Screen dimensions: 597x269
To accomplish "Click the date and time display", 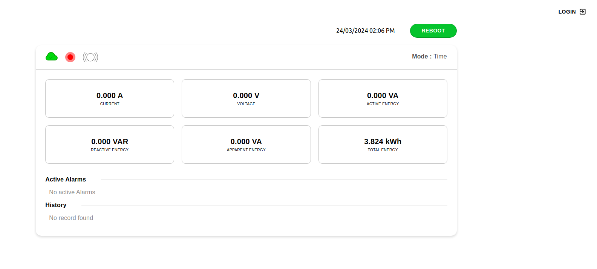I will [365, 31].
